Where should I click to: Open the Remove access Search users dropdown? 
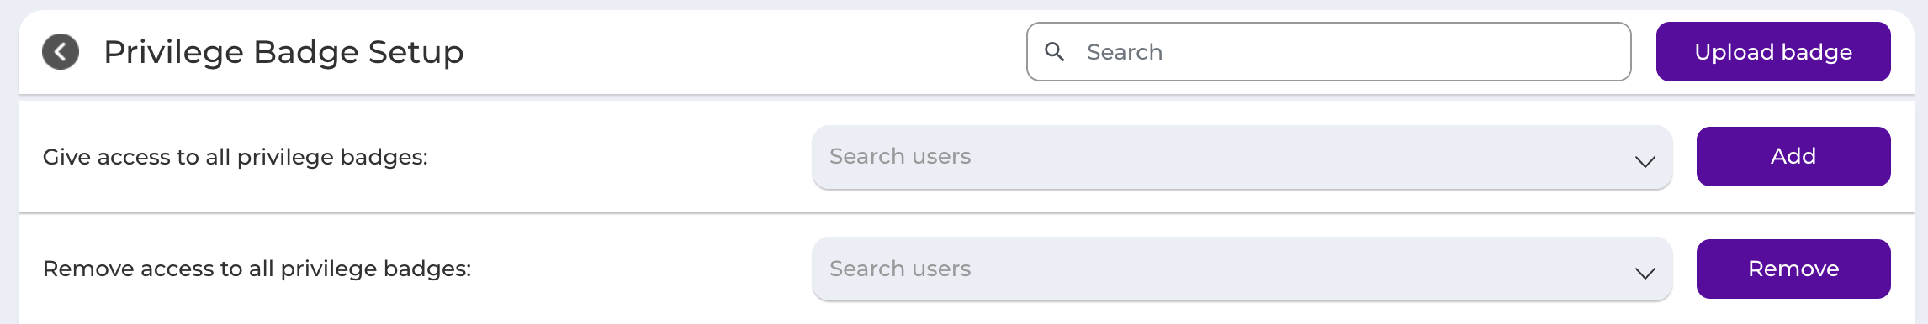pyautogui.click(x=1242, y=269)
